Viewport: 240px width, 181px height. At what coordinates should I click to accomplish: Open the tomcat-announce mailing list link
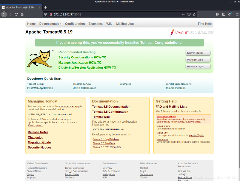coord(166,117)
